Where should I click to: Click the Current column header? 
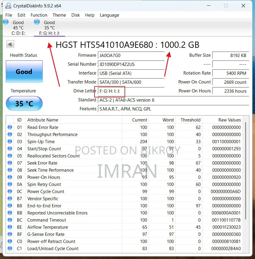point(135,120)
